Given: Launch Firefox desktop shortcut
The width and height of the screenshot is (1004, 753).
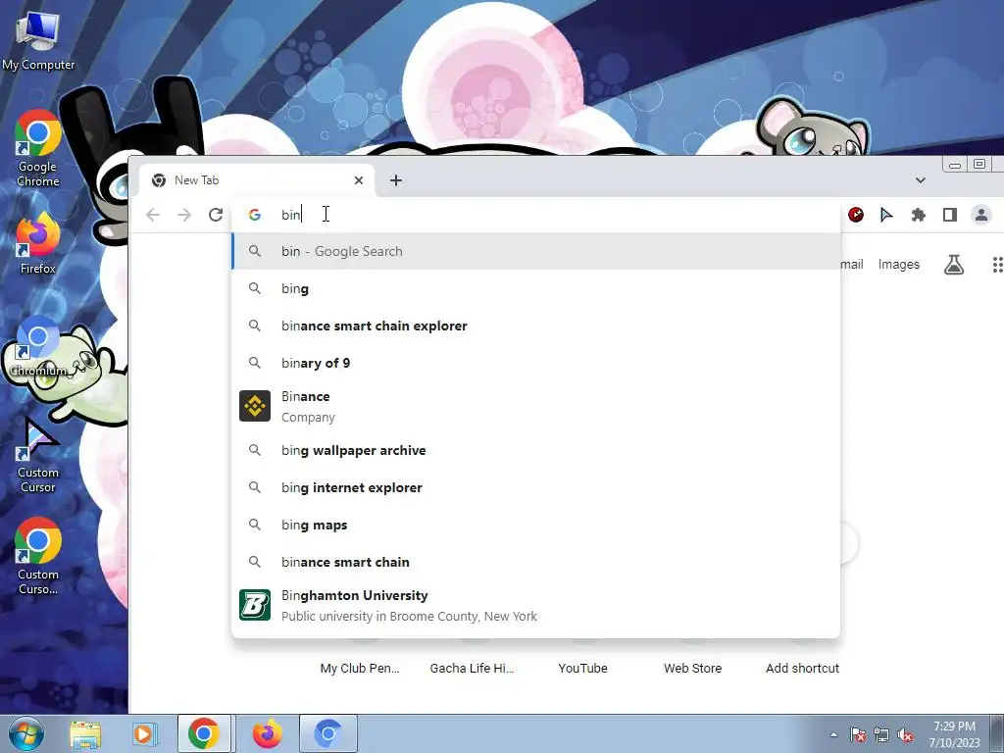Looking at the screenshot, I should (x=38, y=243).
